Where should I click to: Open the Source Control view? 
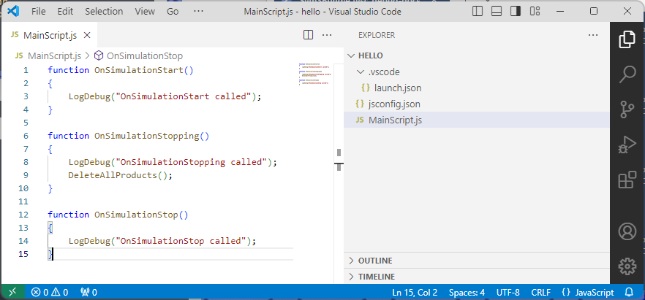pyautogui.click(x=627, y=109)
